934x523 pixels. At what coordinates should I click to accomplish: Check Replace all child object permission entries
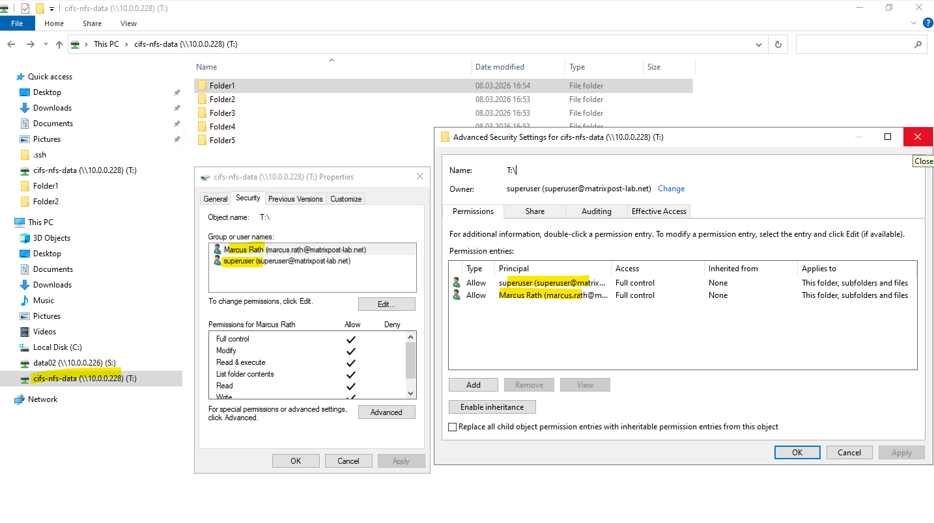click(453, 427)
